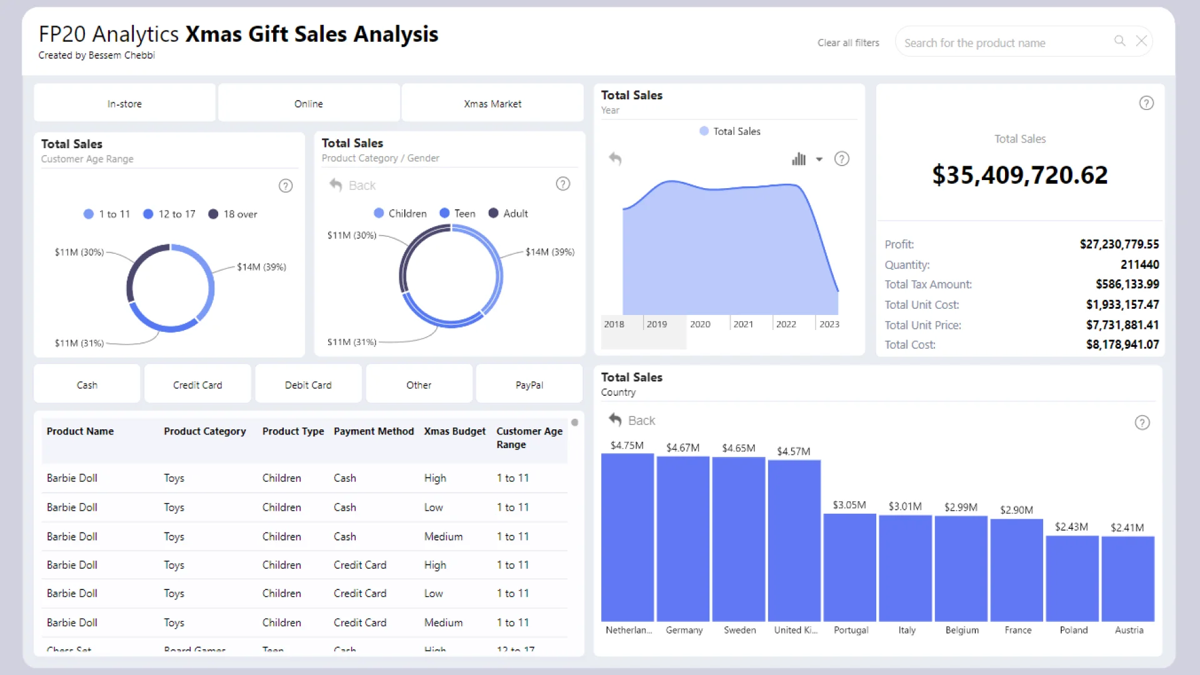The width and height of the screenshot is (1200, 675).
Task: Click Back arrow in Country chart
Action: [616, 420]
